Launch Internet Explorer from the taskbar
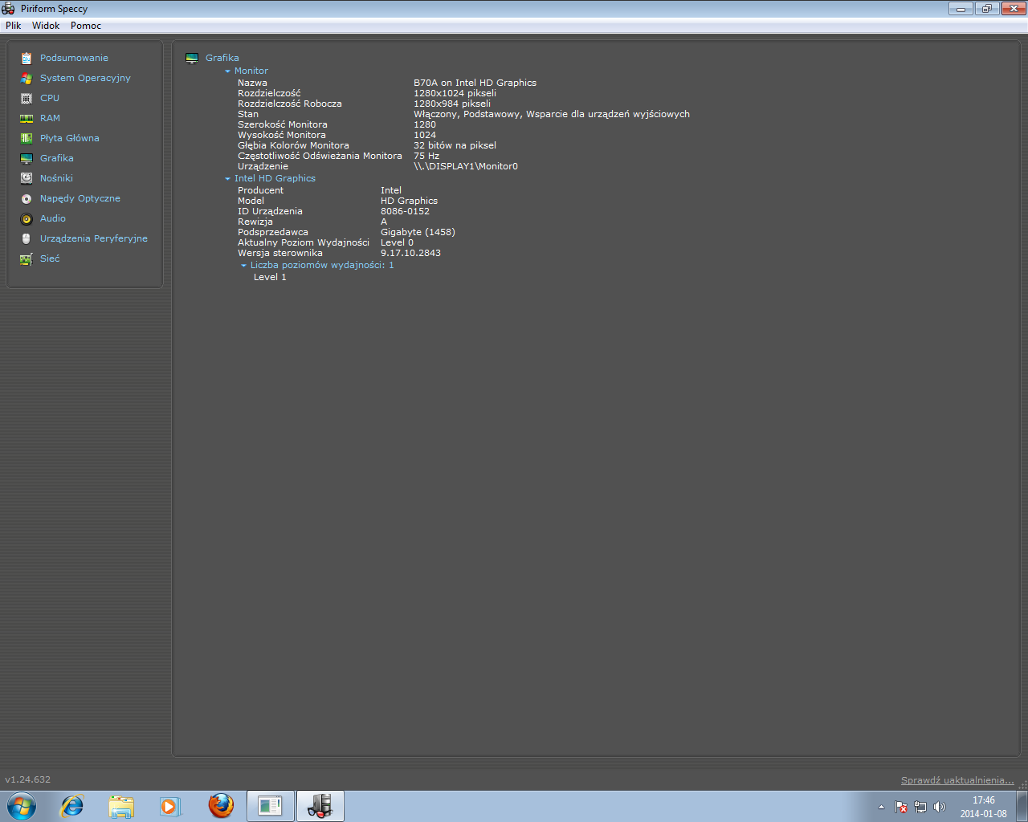The image size is (1028, 822). pos(72,806)
